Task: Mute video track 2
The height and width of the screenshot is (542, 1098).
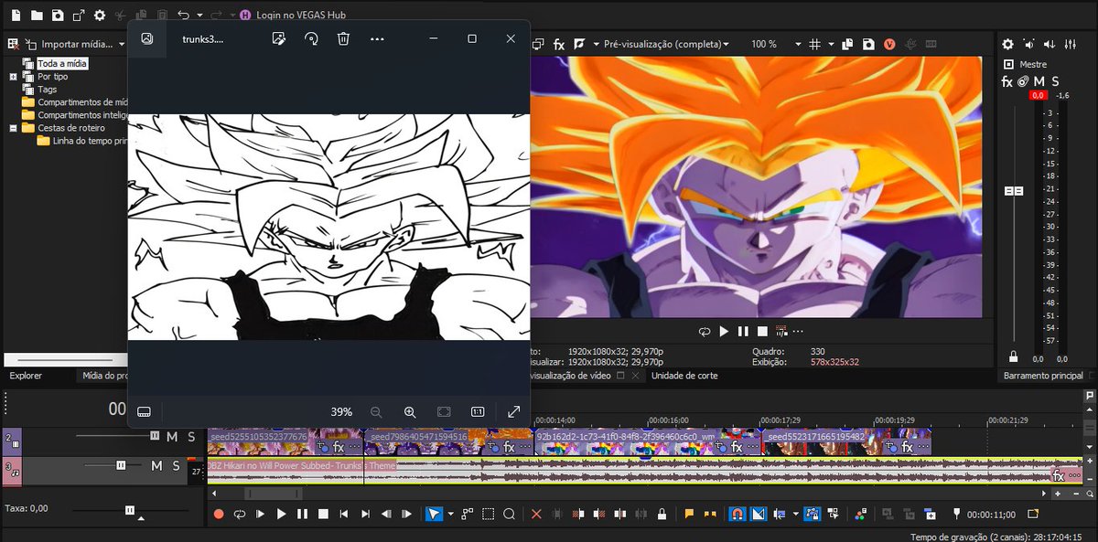Action: coord(172,437)
